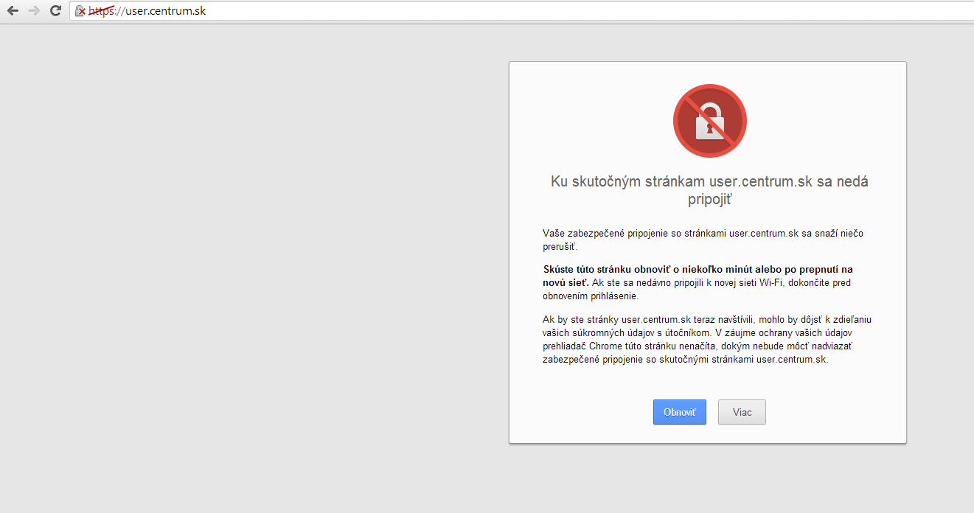Viewport: 974px width, 513px height.
Task: Reload the current page
Action: point(55,11)
